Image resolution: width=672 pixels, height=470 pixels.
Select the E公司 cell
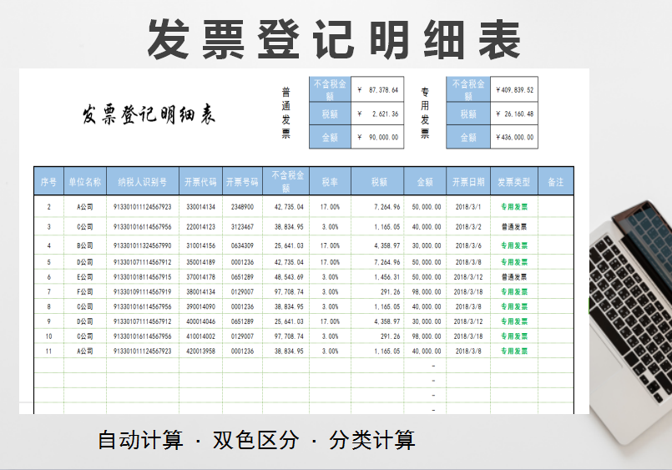[x=85, y=277]
